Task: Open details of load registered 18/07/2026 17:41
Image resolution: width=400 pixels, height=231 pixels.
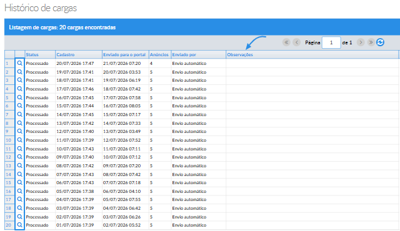Action: coord(19,80)
